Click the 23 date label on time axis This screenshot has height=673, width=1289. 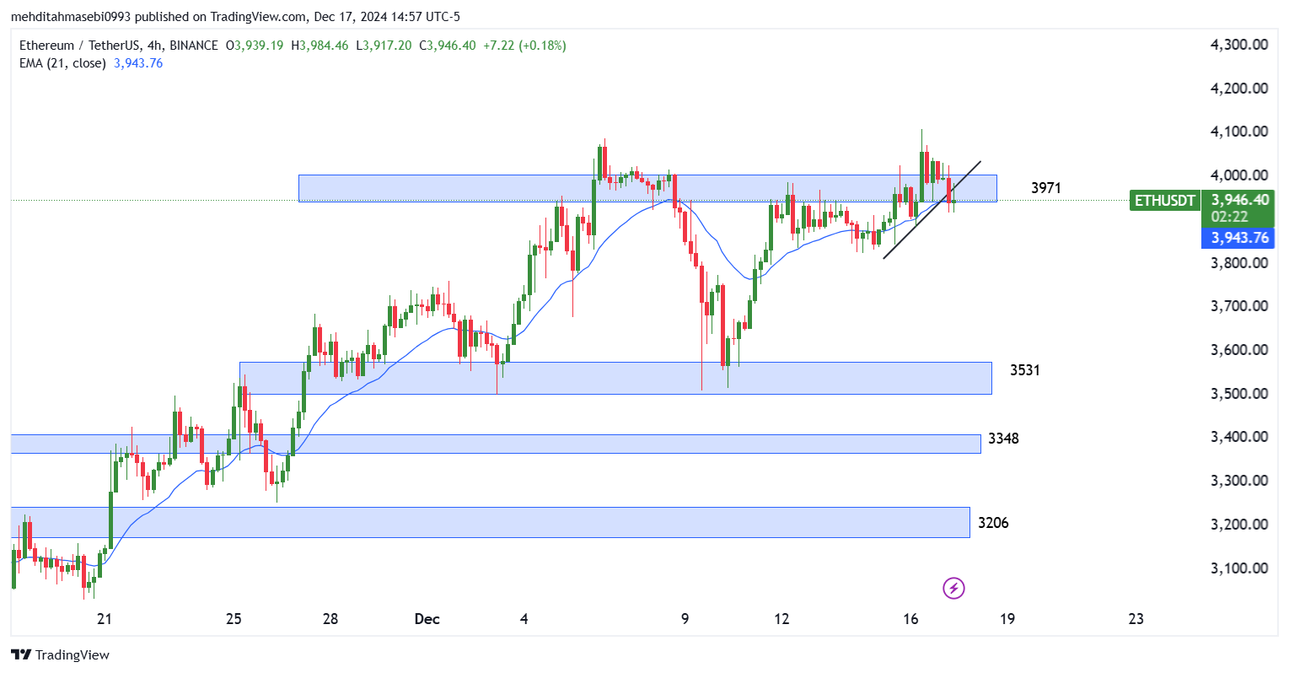pos(1136,619)
